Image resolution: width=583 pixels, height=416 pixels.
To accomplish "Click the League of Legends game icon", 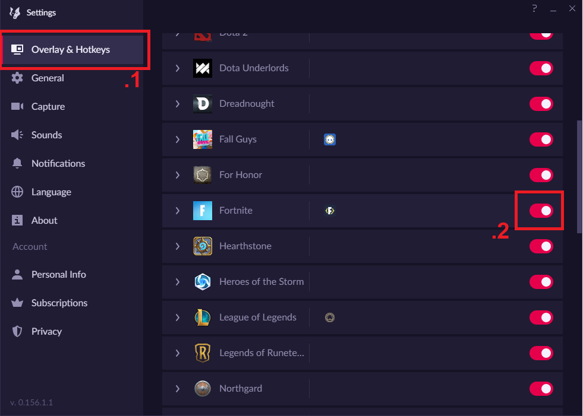I will (203, 317).
